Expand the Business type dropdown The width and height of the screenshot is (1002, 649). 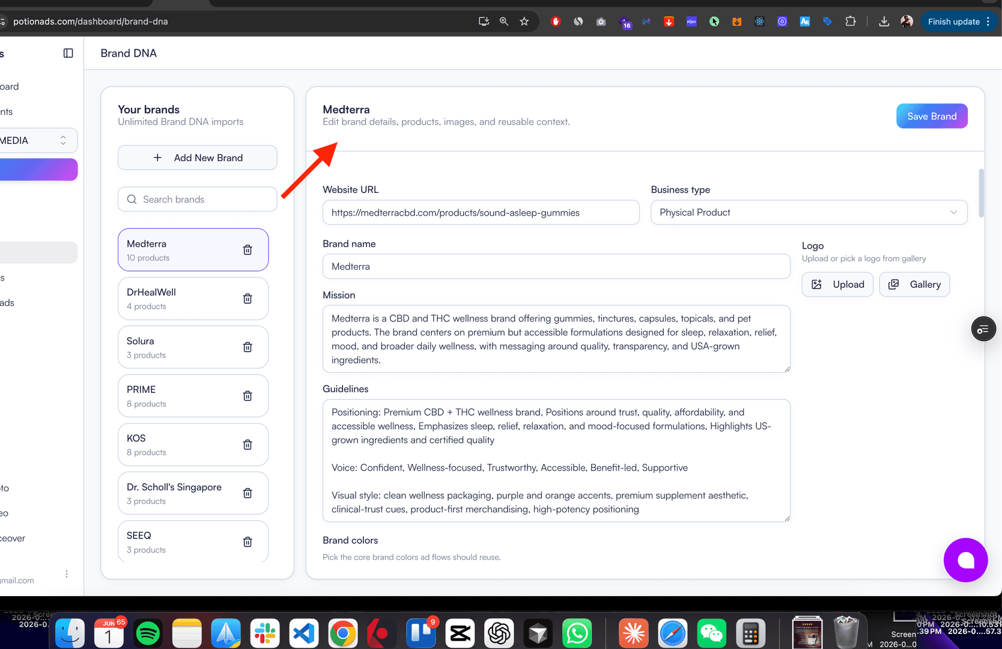click(x=809, y=213)
